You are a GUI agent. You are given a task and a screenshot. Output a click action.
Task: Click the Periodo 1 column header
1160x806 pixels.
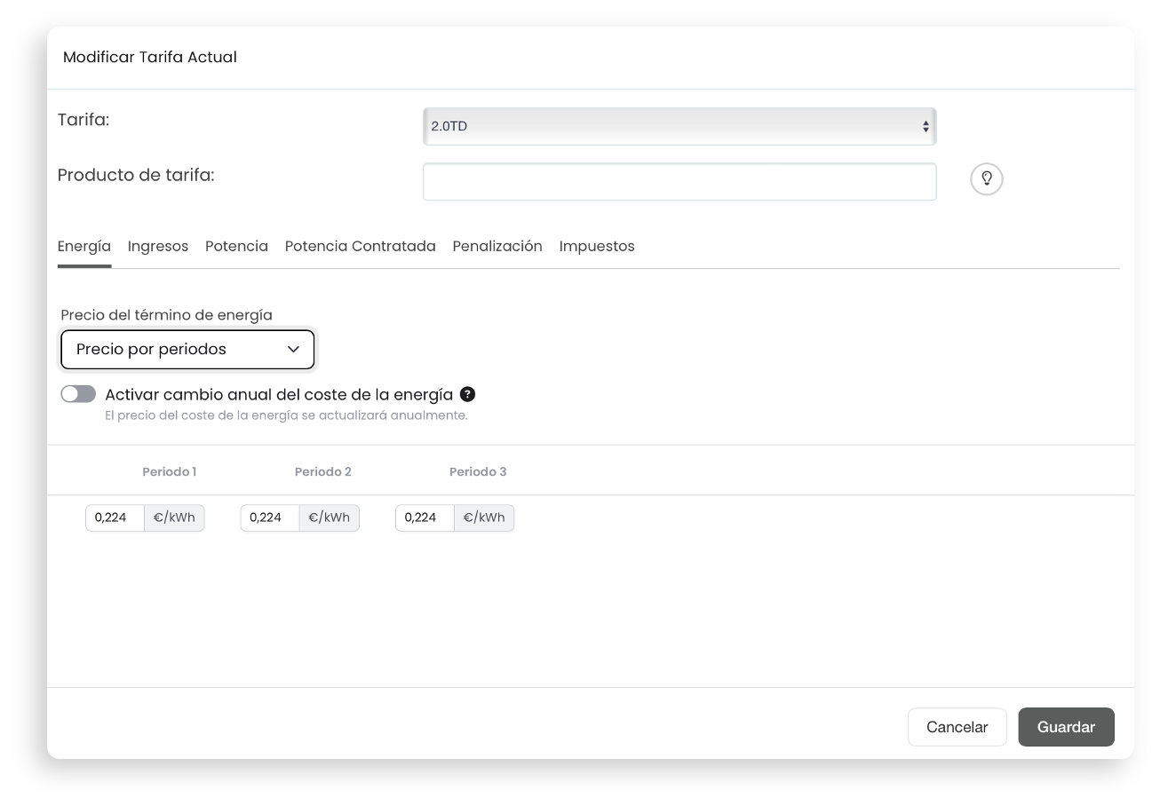170,471
